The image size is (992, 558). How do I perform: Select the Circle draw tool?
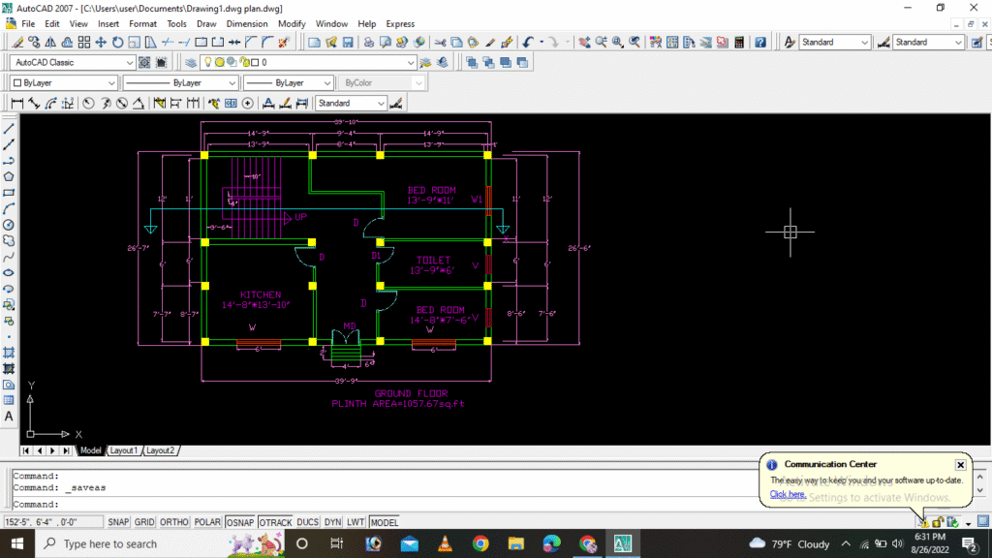pos(9,225)
